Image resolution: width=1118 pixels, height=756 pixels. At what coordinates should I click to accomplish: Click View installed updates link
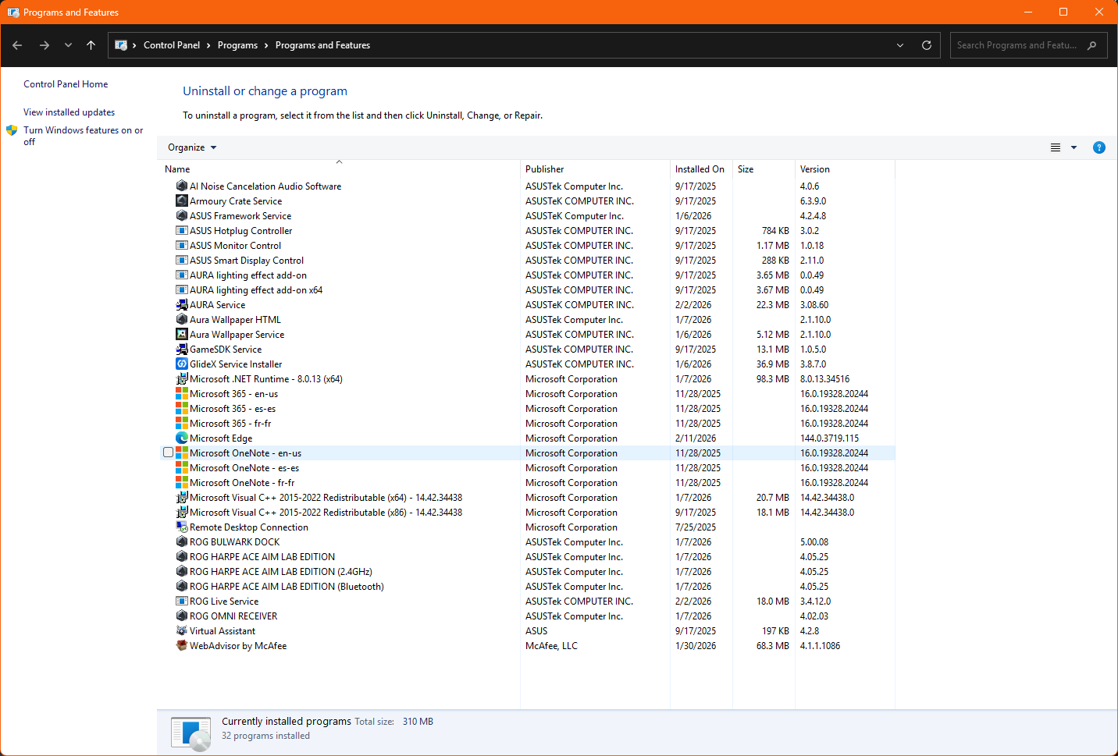click(x=69, y=112)
